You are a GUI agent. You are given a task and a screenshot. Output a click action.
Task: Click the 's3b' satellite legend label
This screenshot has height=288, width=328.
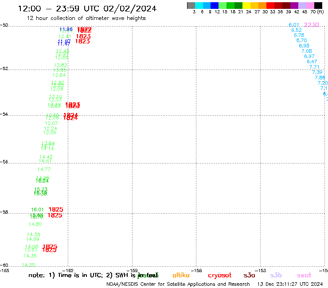coord(276,275)
